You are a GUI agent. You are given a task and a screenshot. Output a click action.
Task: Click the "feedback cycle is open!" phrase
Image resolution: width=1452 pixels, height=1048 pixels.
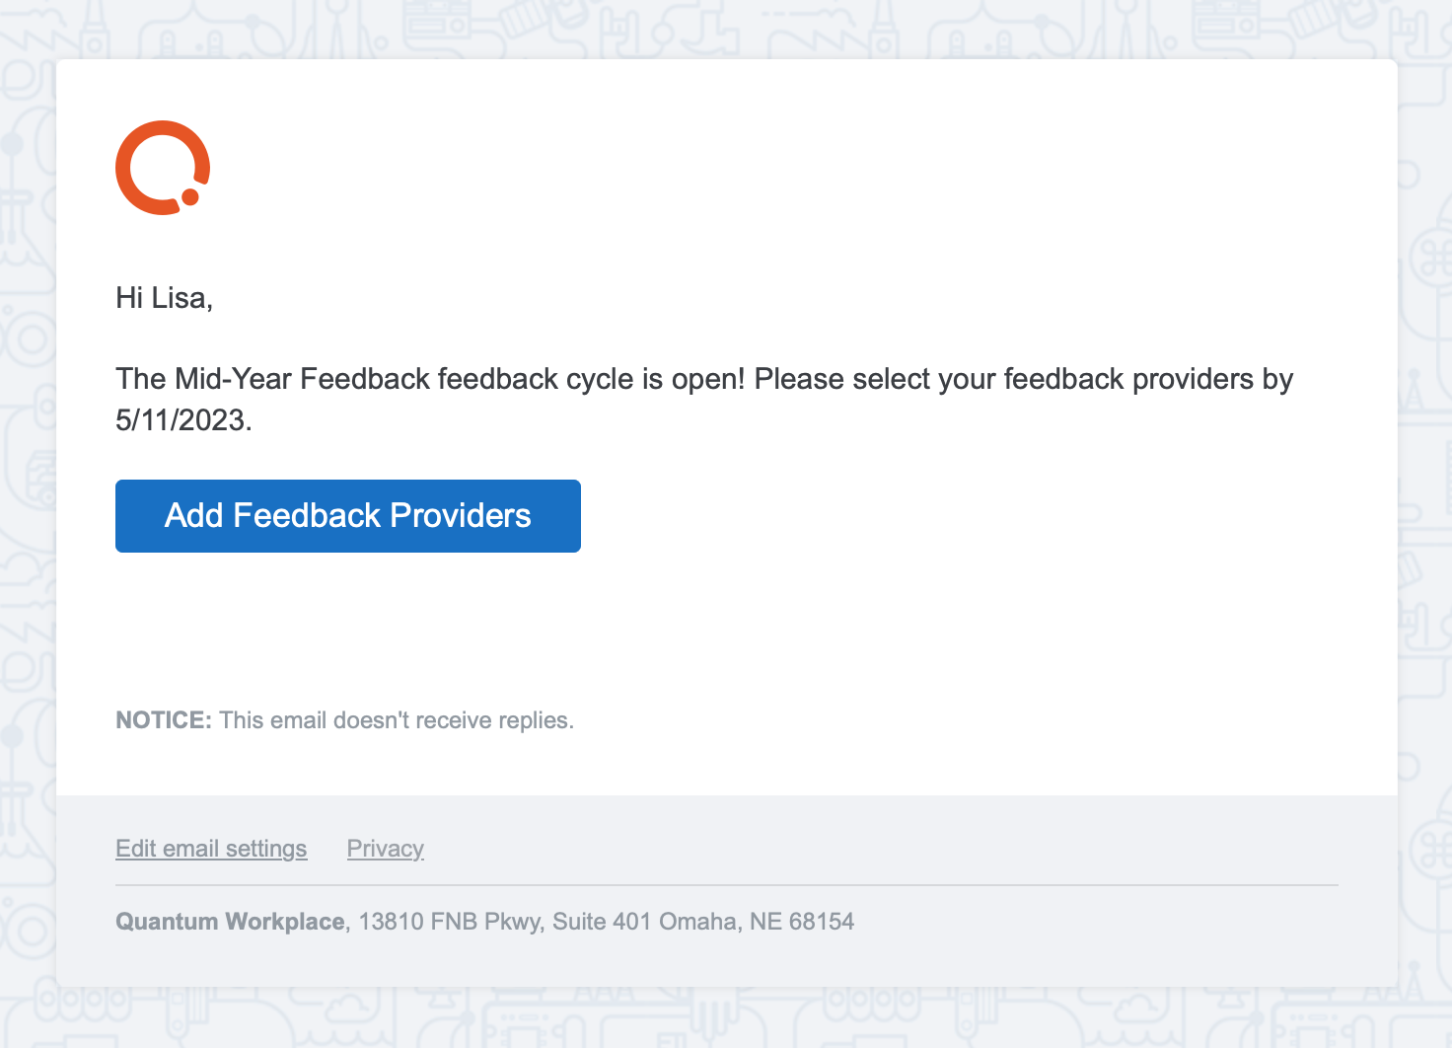coord(592,379)
